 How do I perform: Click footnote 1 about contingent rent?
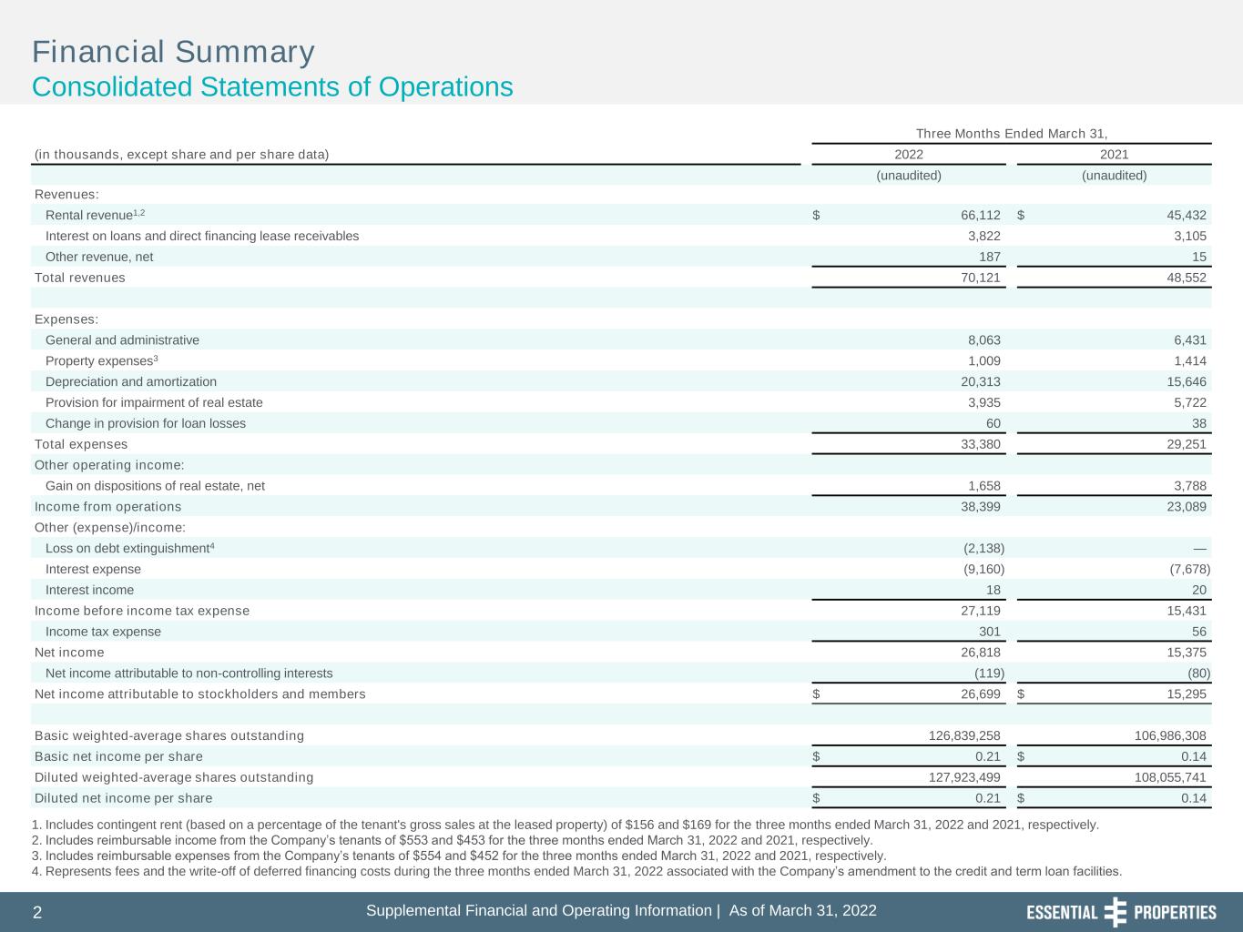coord(565,825)
